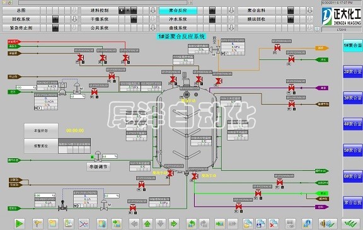The image size is (363, 230).
Task: Select the 2#聚合釜 side tab
Action: point(352,72)
